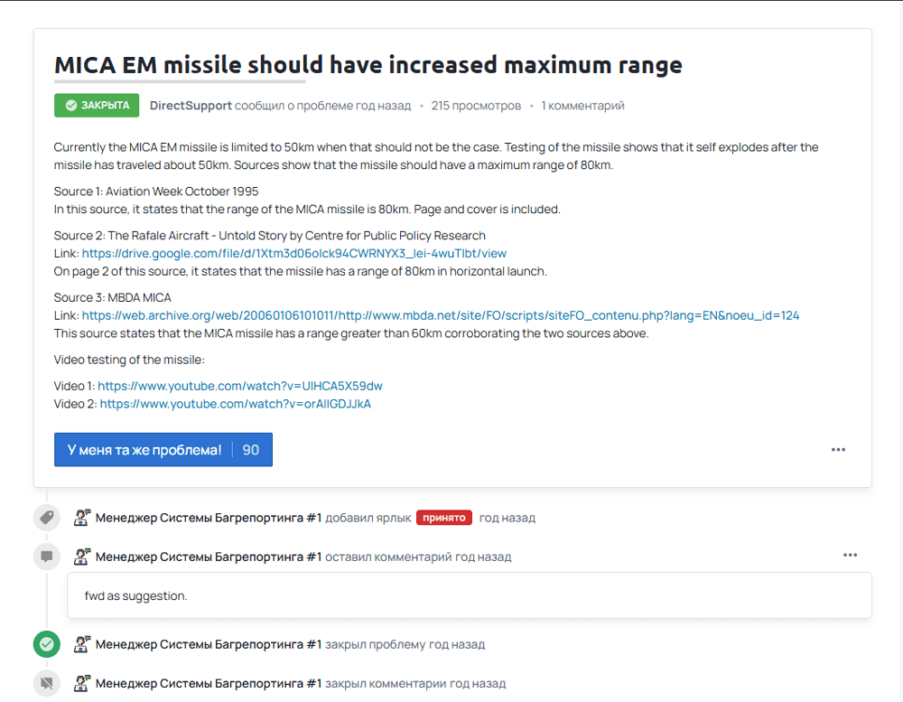
Task: Click the 90 vote counter
Action: (x=250, y=450)
